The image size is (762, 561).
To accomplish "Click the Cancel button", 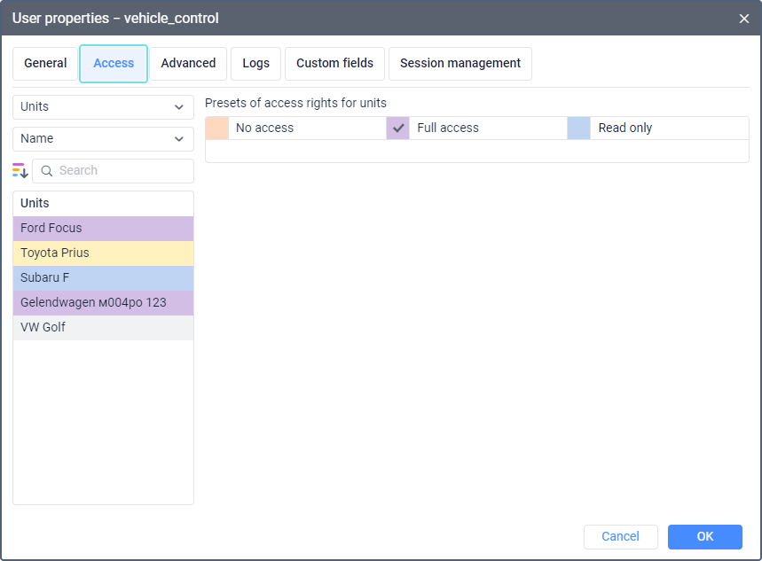I will [620, 536].
